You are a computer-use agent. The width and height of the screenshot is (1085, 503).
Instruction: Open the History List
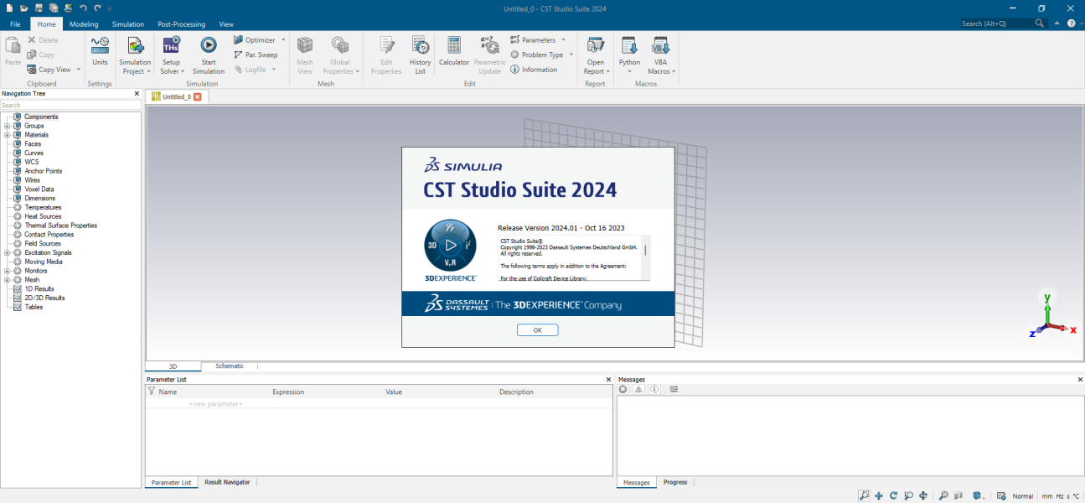pos(420,55)
